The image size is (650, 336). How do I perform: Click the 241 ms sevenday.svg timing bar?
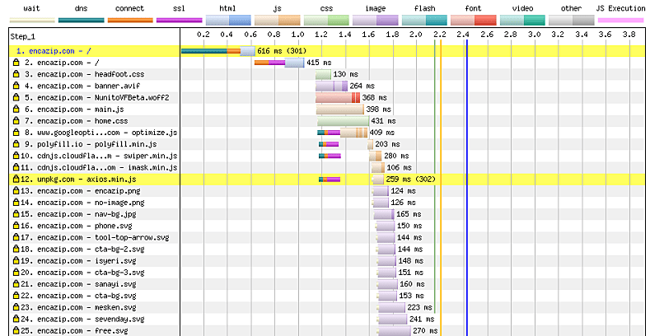coord(392,320)
